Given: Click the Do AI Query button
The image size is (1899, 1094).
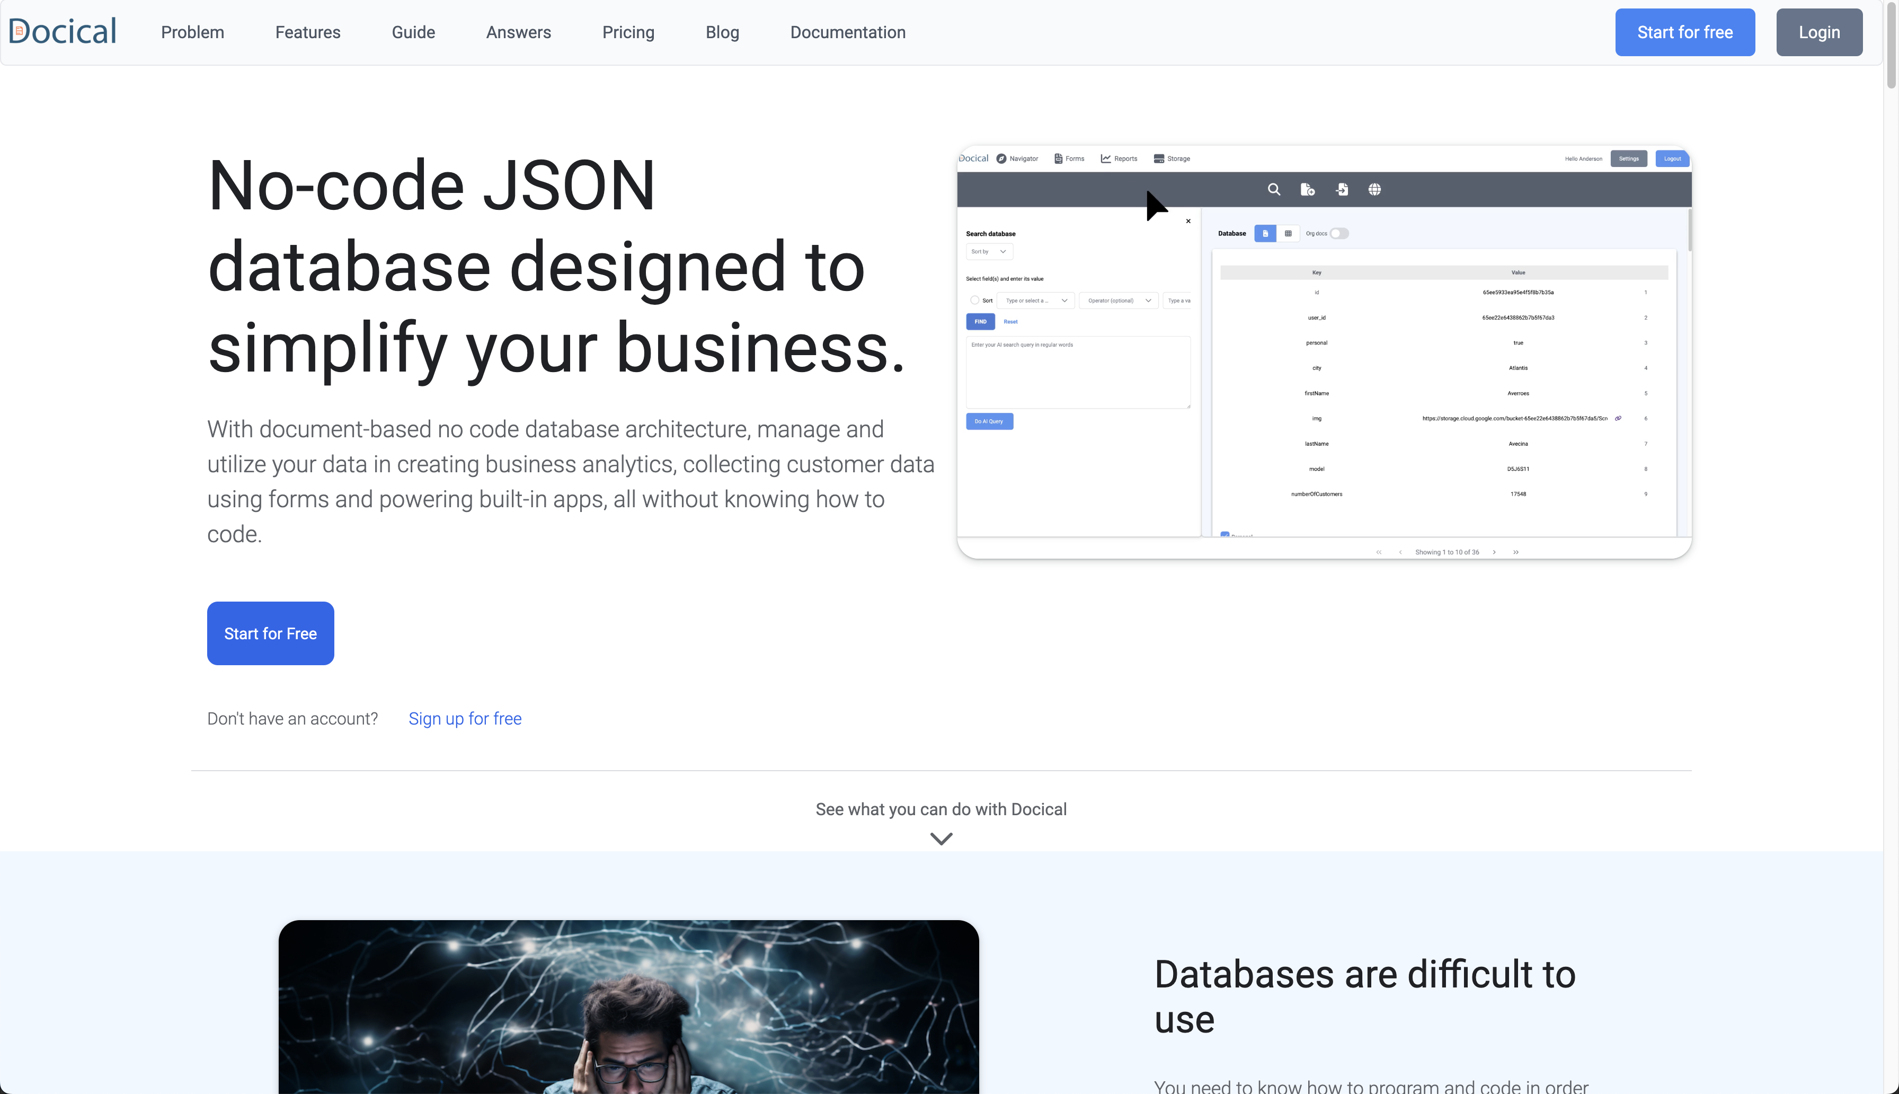Looking at the screenshot, I should pyautogui.click(x=990, y=421).
